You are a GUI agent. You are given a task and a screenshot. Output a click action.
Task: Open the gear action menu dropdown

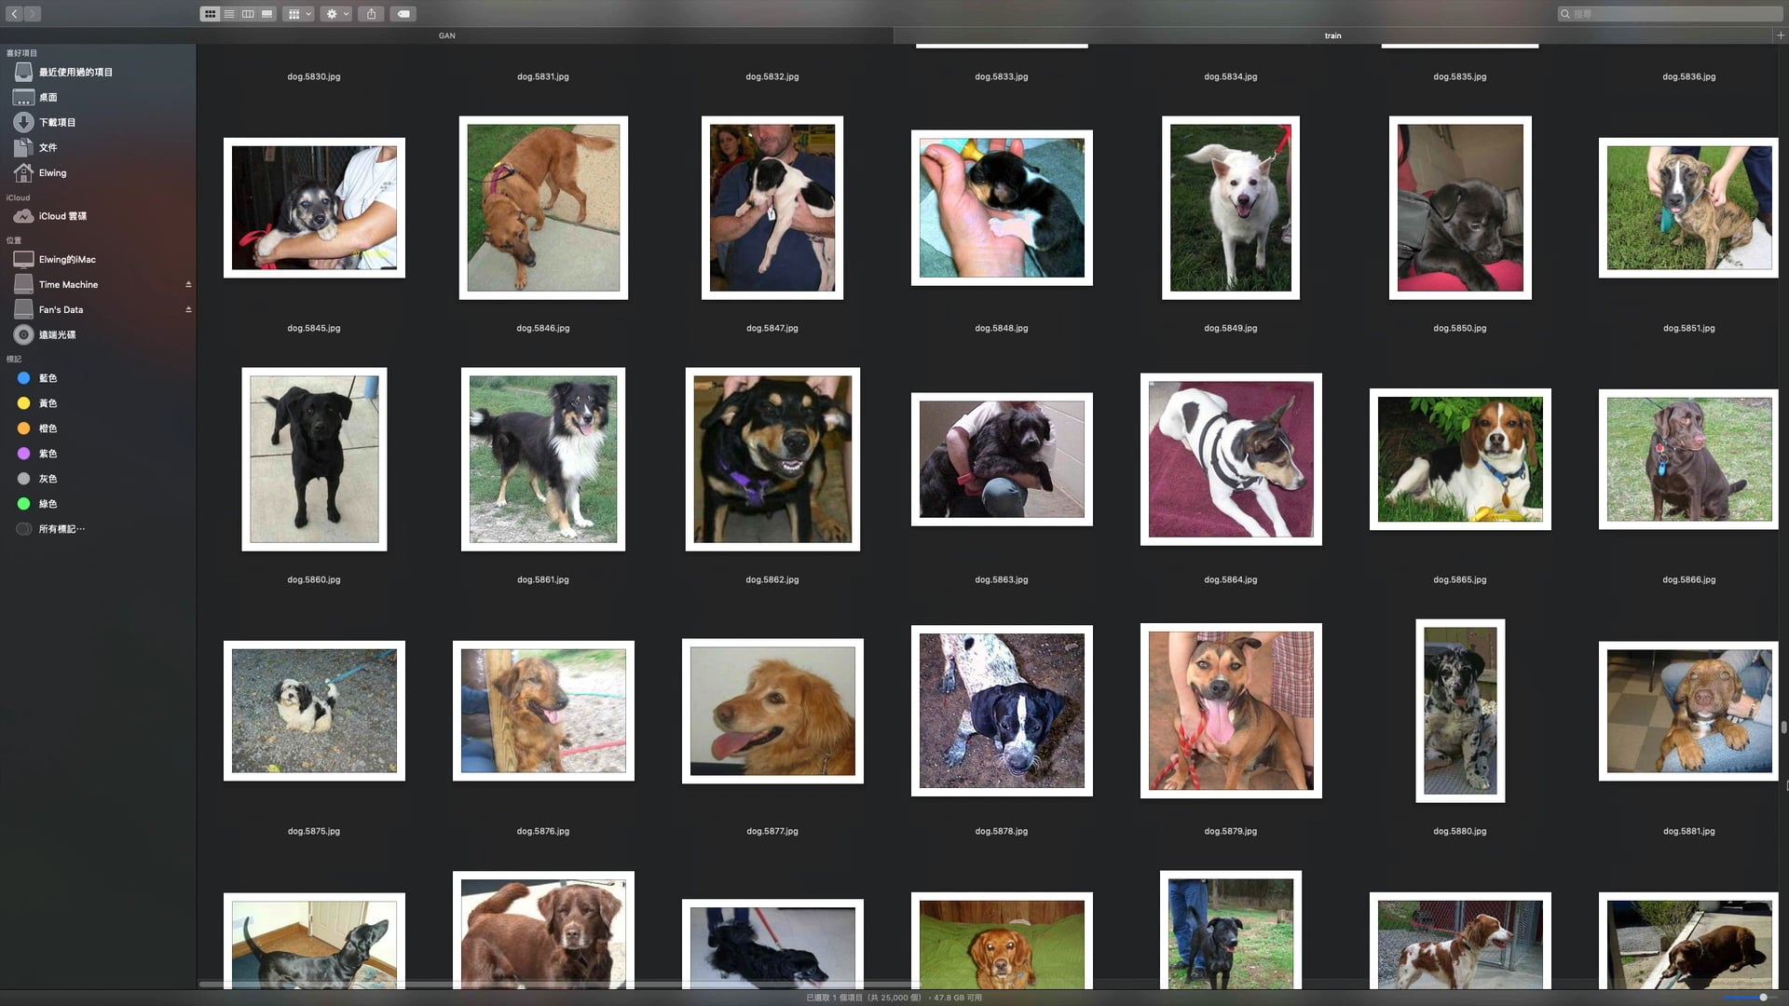click(336, 14)
